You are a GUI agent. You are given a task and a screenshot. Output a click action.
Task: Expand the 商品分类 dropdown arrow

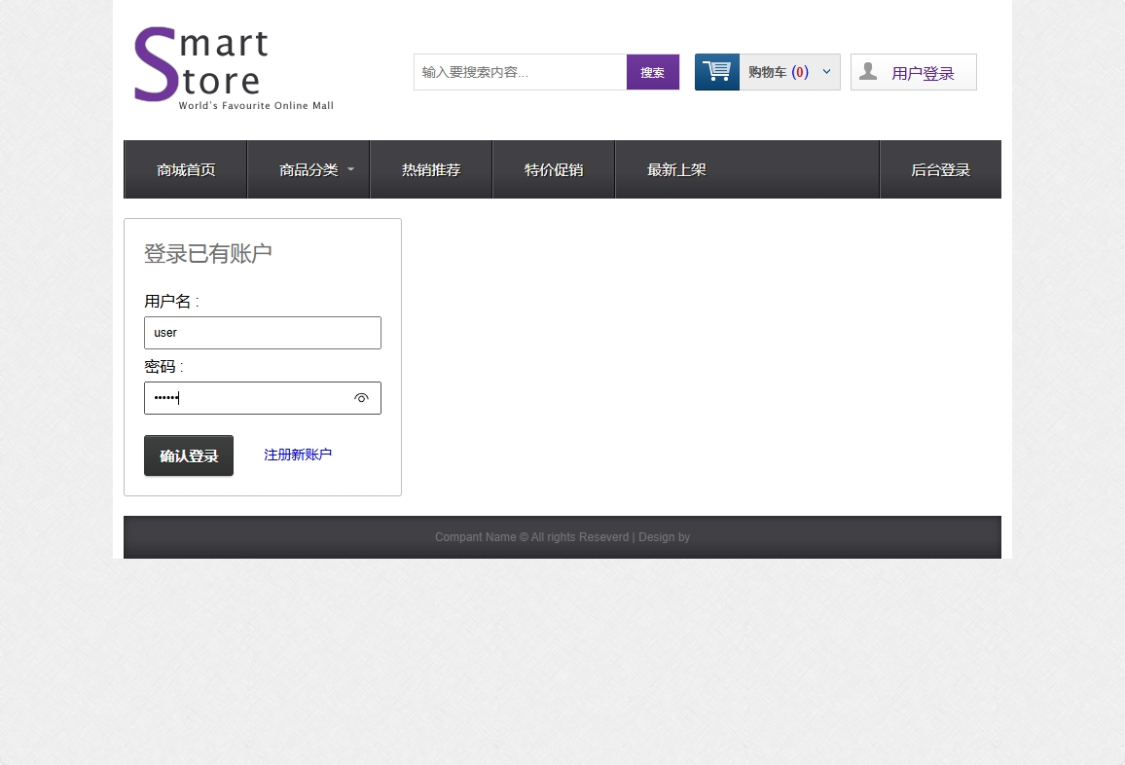351,169
